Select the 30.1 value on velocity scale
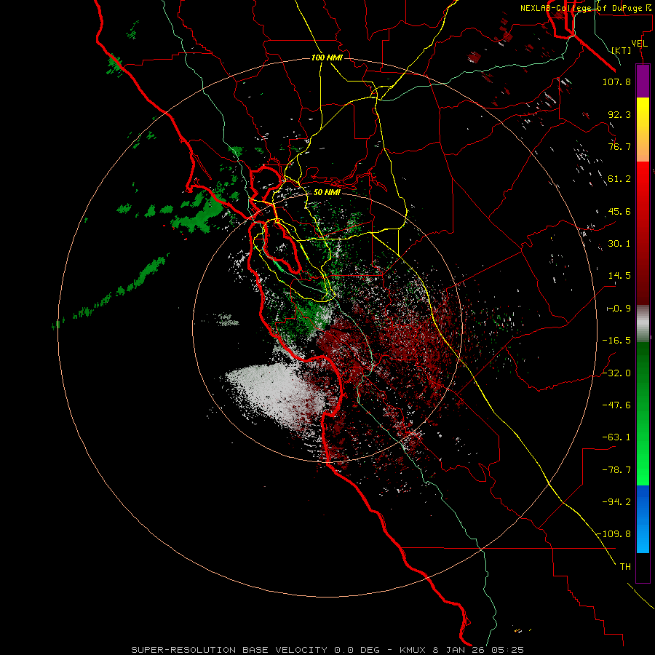The height and width of the screenshot is (655, 655). tap(619, 244)
